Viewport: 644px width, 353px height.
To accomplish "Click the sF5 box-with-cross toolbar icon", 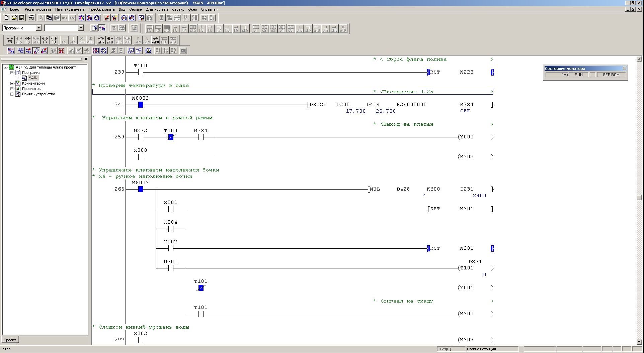I will coord(193,28).
